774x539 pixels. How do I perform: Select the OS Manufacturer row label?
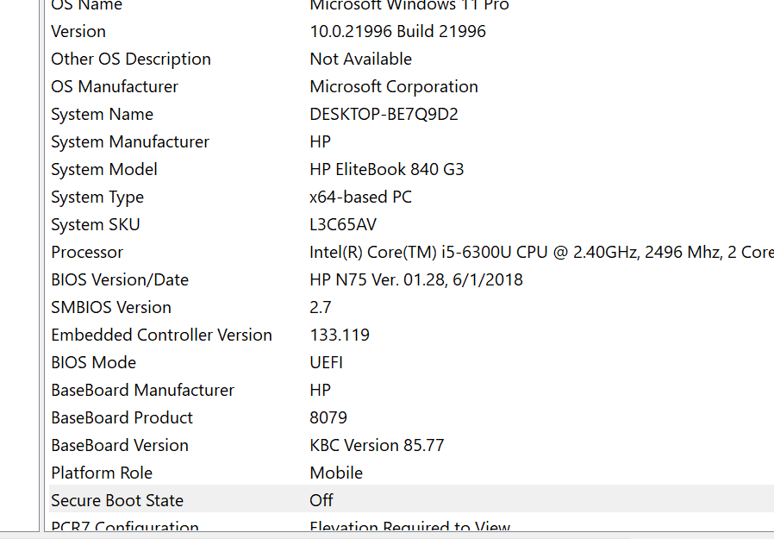tap(115, 86)
